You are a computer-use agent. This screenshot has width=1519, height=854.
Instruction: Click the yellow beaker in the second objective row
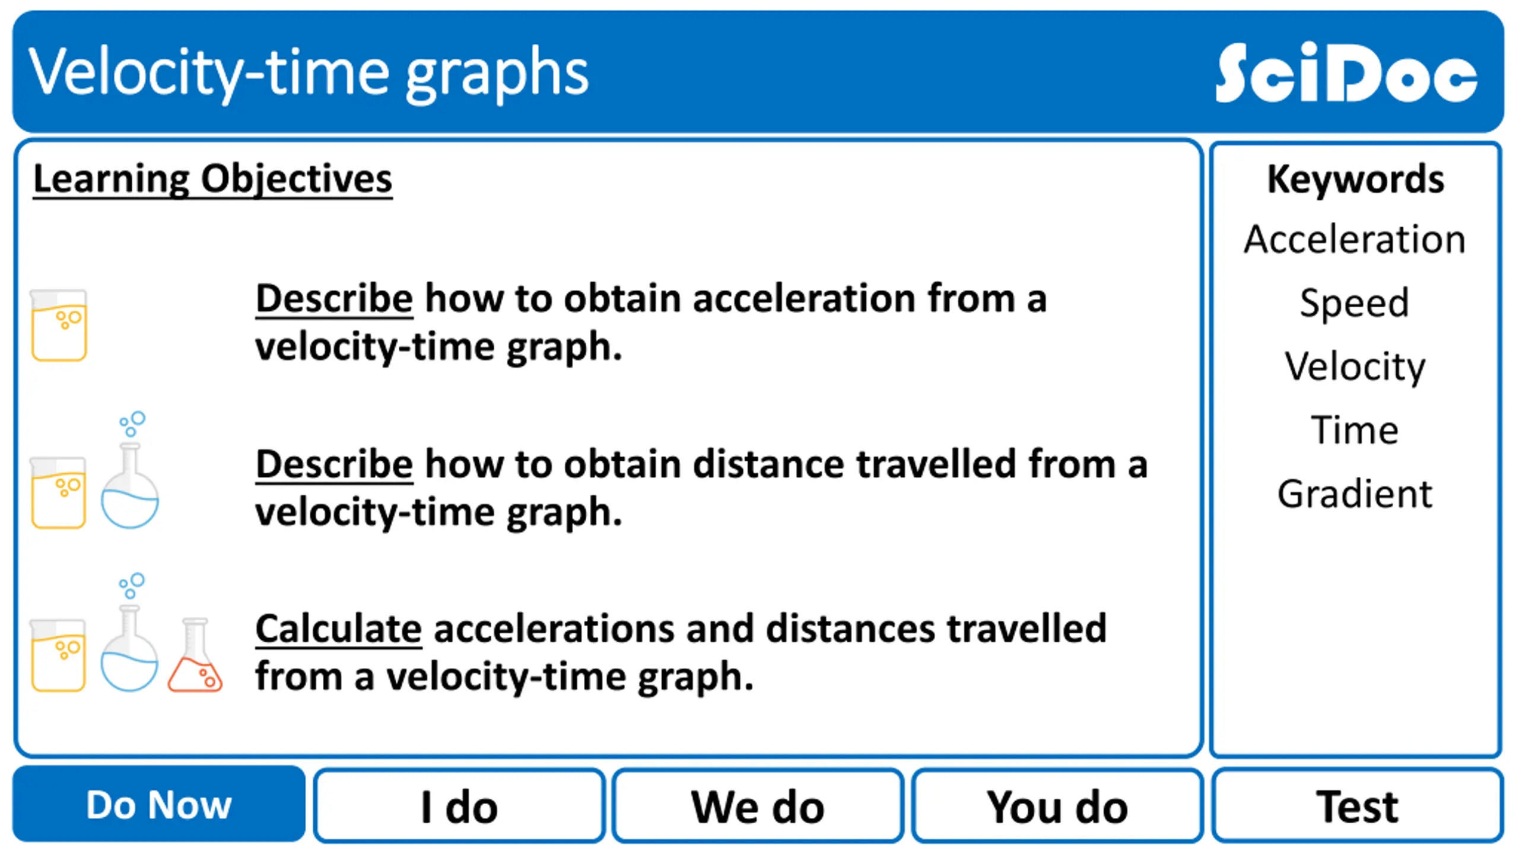[x=58, y=492]
